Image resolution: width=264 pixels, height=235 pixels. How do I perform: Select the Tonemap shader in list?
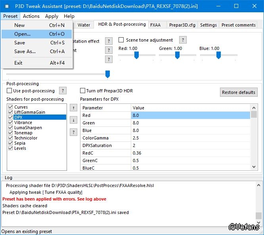[x=23, y=133]
